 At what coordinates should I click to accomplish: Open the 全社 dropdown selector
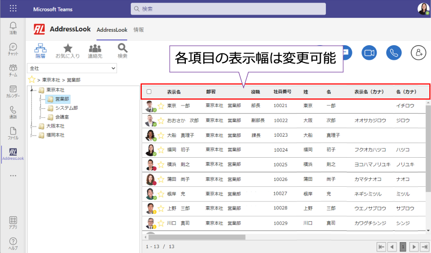coord(73,68)
